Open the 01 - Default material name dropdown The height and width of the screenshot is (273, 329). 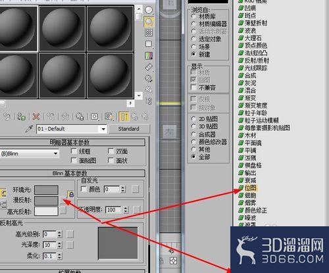(103, 129)
